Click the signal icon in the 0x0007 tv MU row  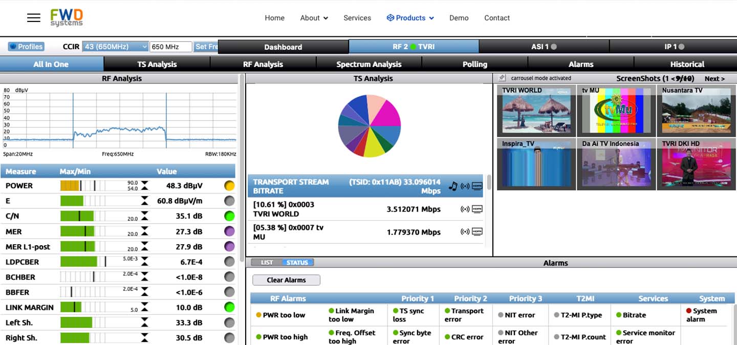coord(465,232)
